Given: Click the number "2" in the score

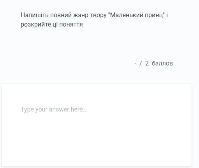Looking at the screenshot, I should click(x=147, y=64).
